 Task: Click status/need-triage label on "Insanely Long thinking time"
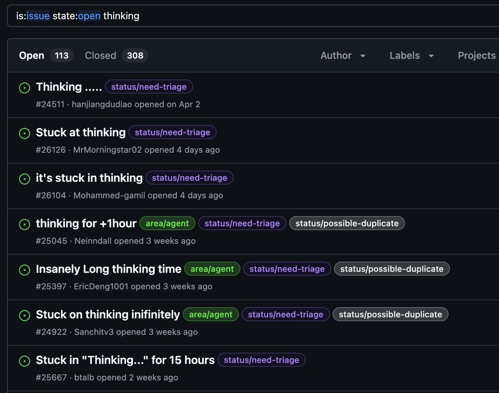click(287, 269)
